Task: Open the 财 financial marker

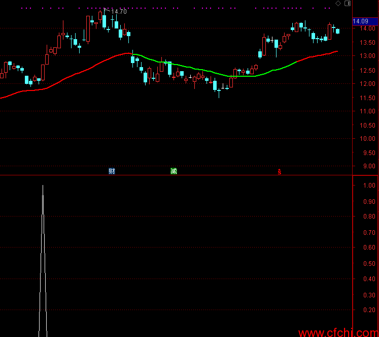Action: point(112,171)
